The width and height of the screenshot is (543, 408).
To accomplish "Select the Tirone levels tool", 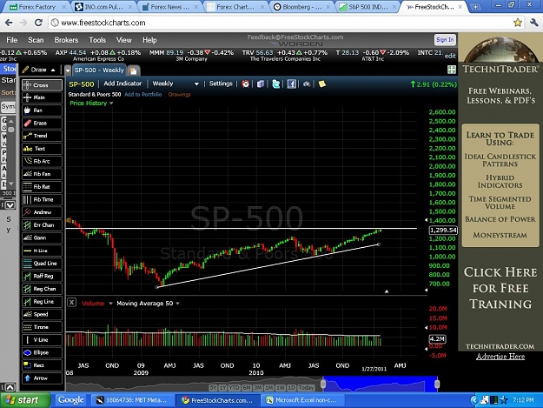I will [x=42, y=327].
